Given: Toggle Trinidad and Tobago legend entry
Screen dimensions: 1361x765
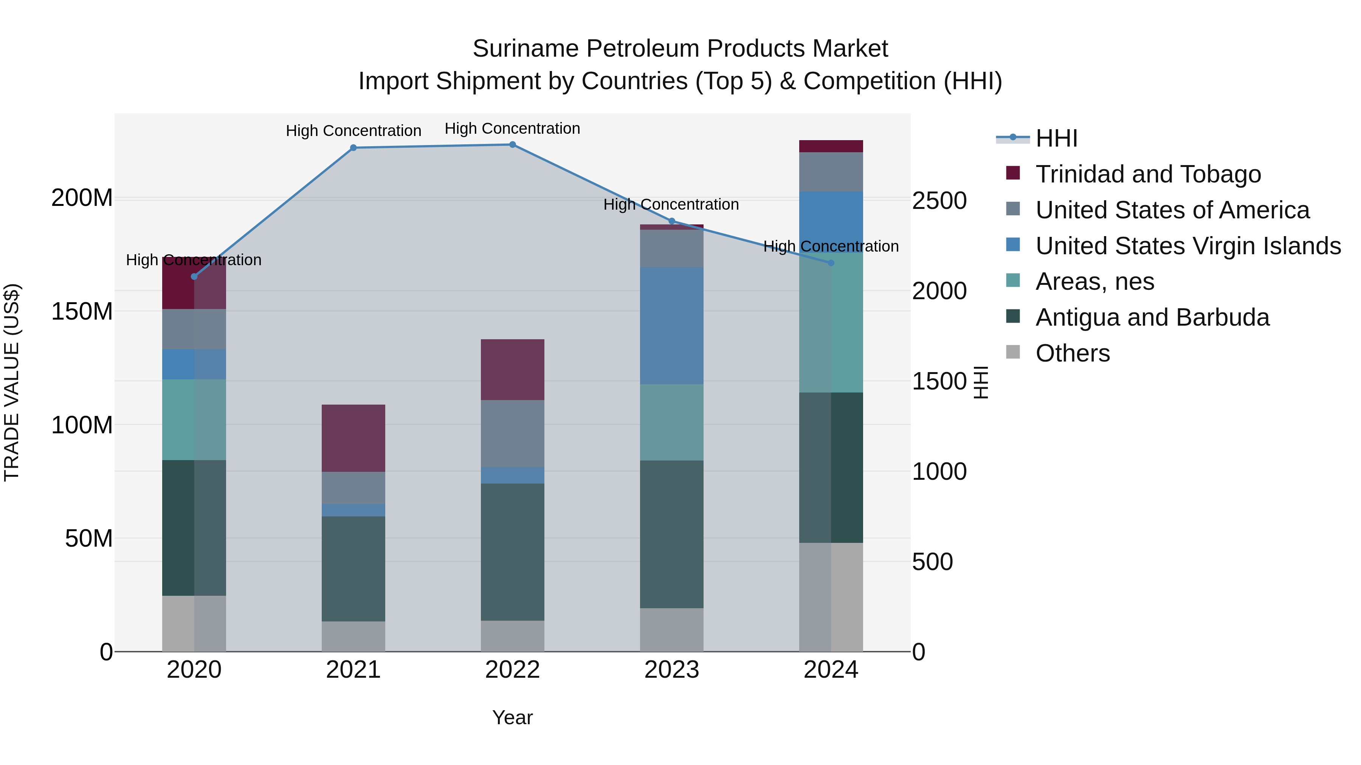Looking at the screenshot, I should [1133, 174].
